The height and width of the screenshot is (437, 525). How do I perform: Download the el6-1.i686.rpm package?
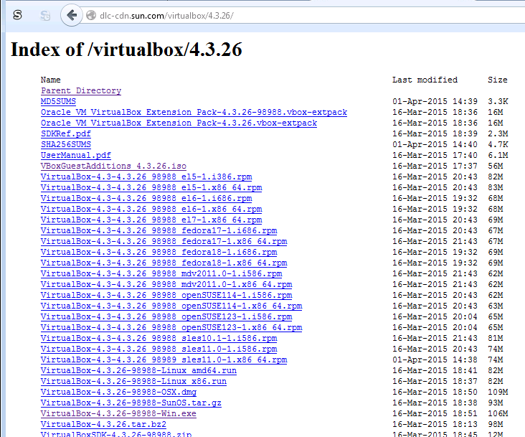coord(146,198)
